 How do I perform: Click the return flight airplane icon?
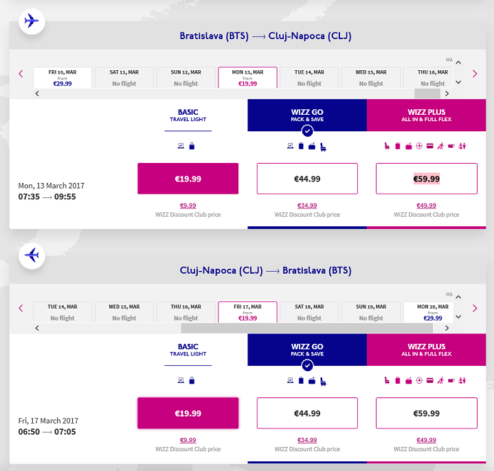click(x=32, y=256)
